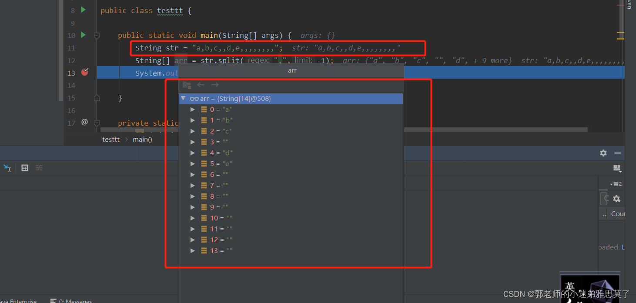Click the green run arrow beside class testttt
636x303 pixels.
[x=83, y=10]
